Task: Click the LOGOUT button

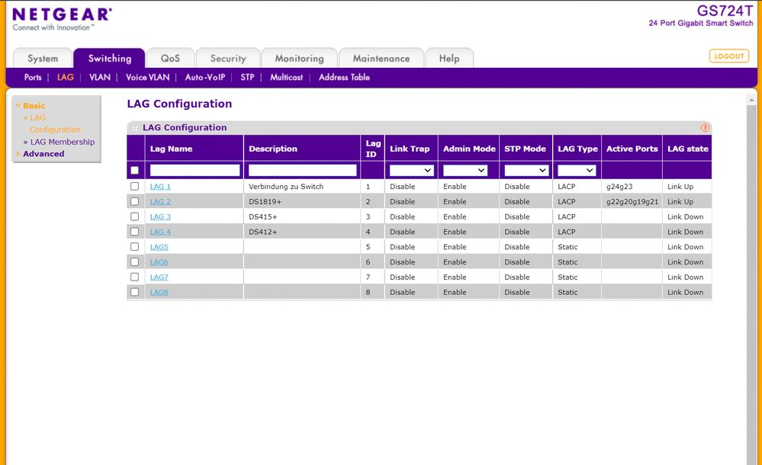Action: tap(728, 56)
